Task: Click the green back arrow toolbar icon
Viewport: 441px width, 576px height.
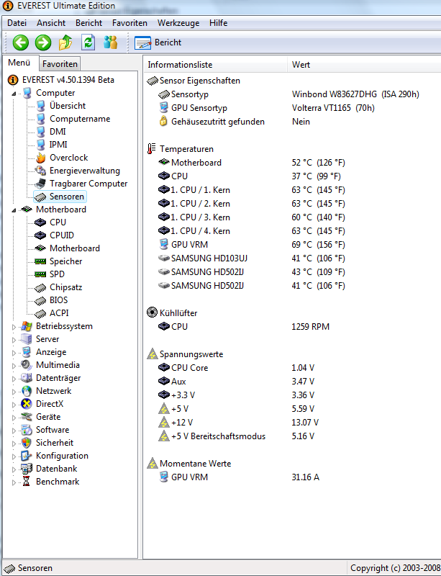Action: (20, 42)
